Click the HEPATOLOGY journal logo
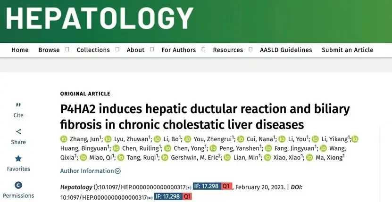392x202 pixels. tap(100, 18)
